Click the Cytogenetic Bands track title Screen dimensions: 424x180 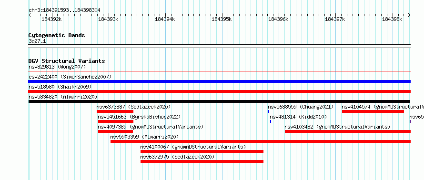[x=57, y=35]
